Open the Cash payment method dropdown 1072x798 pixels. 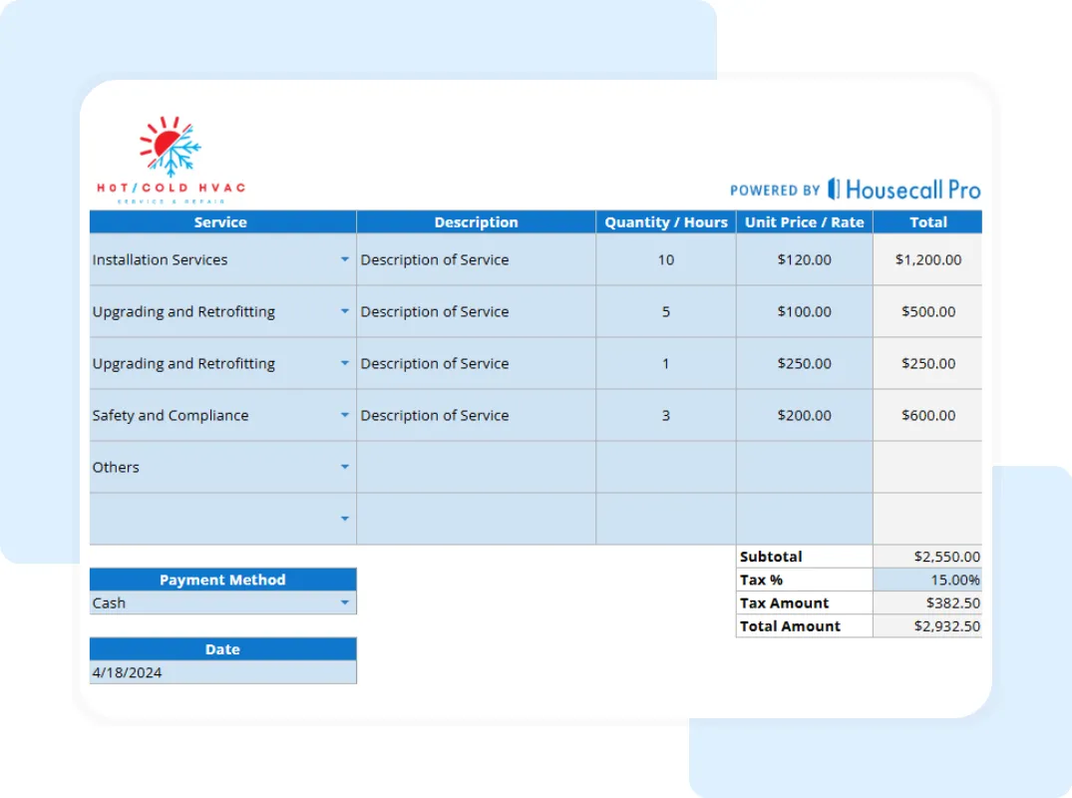[x=344, y=602]
